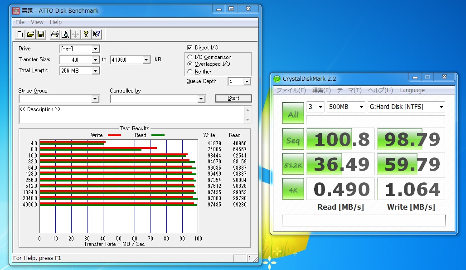Click the 512K test button
This screenshot has width=466, height=270.
[293, 164]
